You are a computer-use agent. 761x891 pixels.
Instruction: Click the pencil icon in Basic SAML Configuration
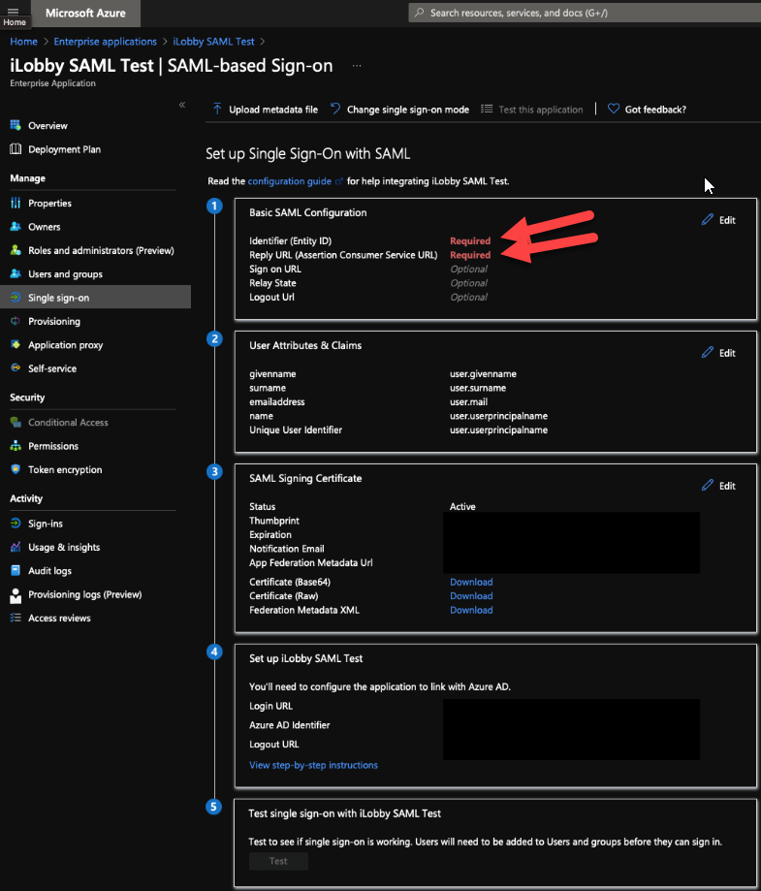pos(708,219)
